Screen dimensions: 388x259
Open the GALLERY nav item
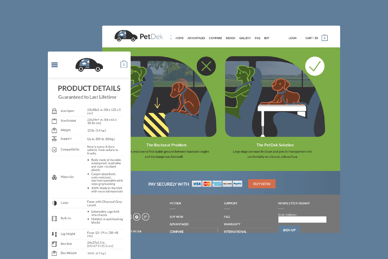(x=245, y=38)
